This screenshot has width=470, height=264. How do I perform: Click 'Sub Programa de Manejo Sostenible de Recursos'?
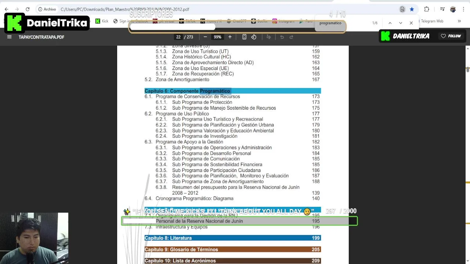coord(224,108)
